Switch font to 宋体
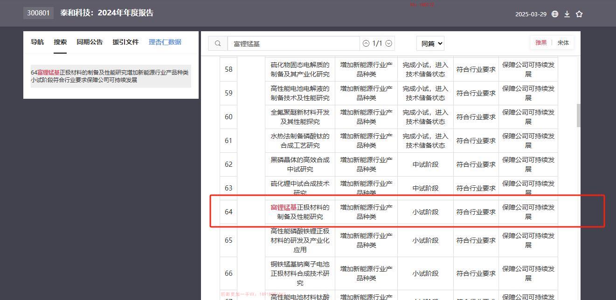The image size is (616, 300). pos(563,42)
